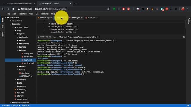Click the browser address bar URL
This screenshot has height=107, width=191.
point(51,9)
